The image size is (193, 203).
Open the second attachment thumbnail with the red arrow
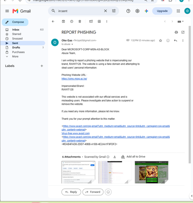115,172
